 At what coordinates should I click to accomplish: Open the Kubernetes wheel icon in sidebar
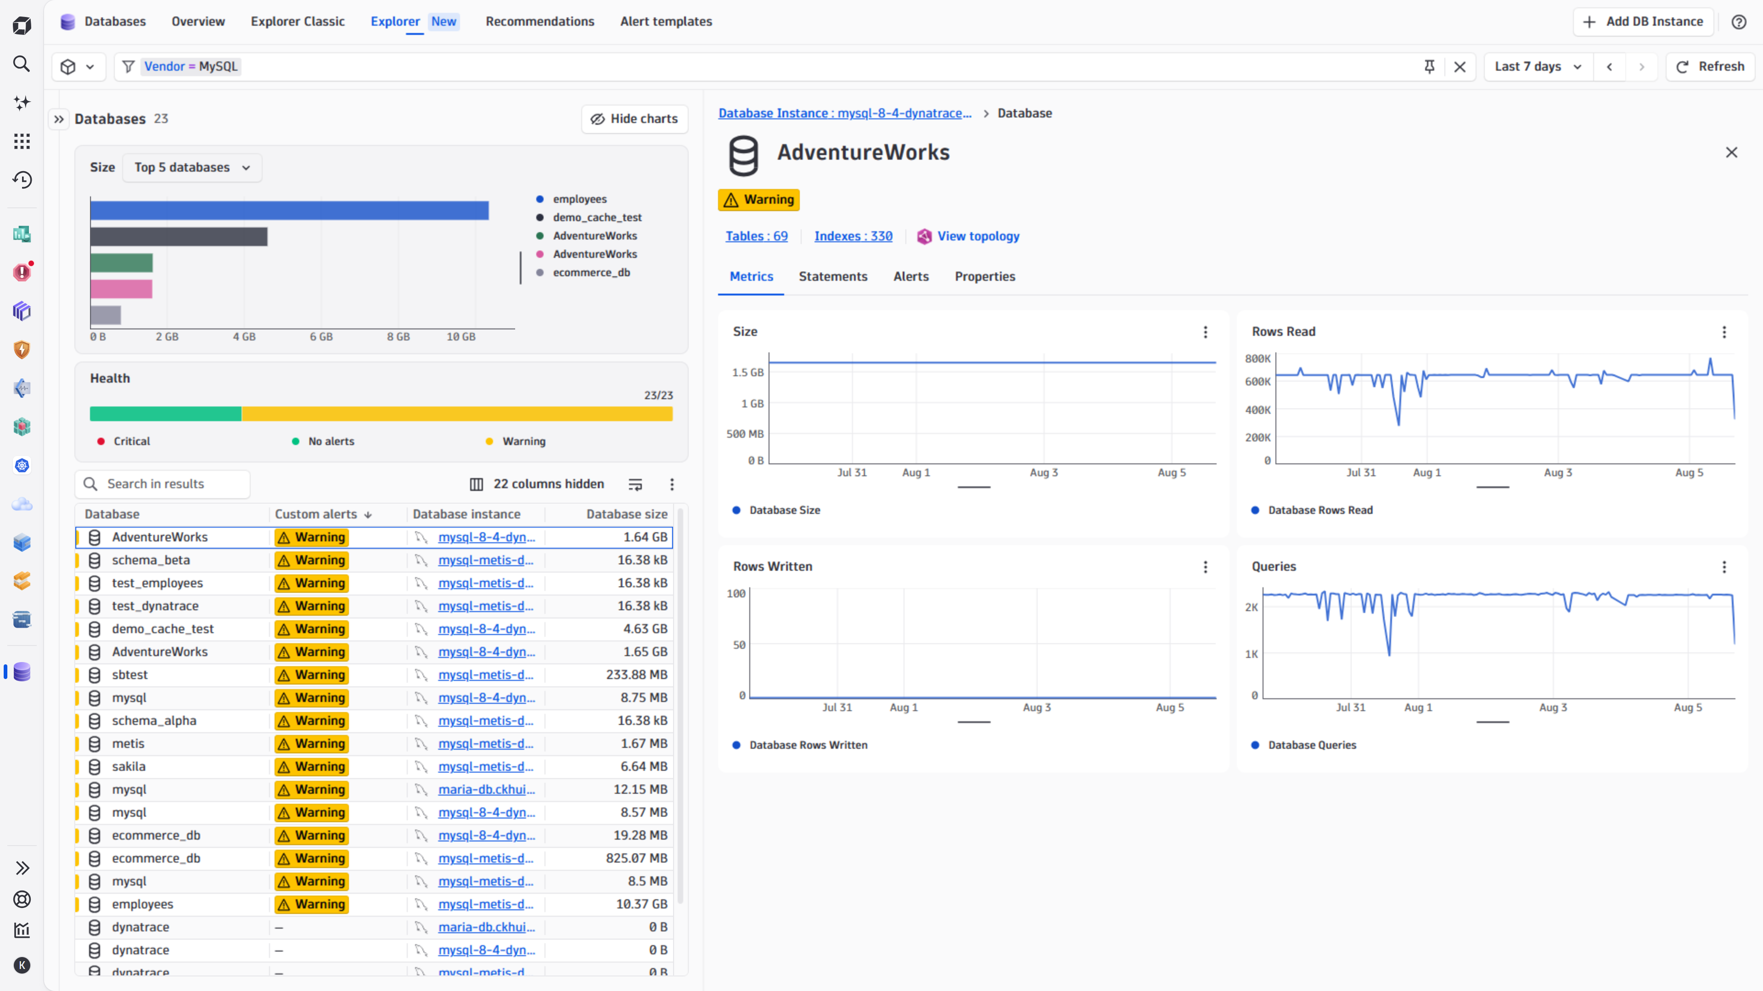[22, 466]
